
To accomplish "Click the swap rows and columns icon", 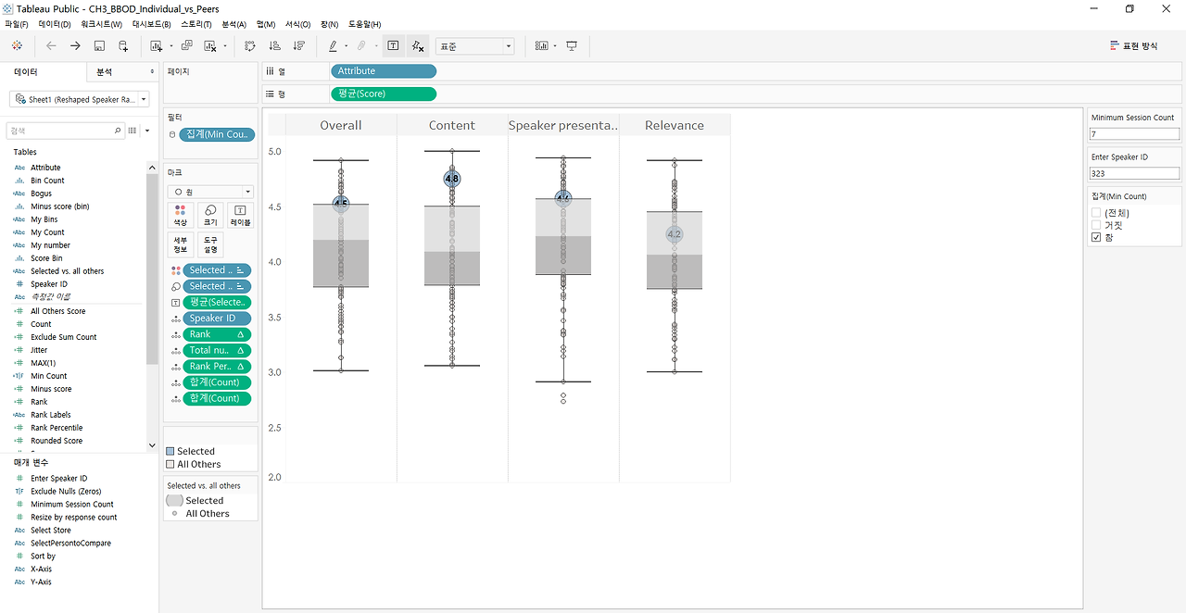I will tap(250, 45).
